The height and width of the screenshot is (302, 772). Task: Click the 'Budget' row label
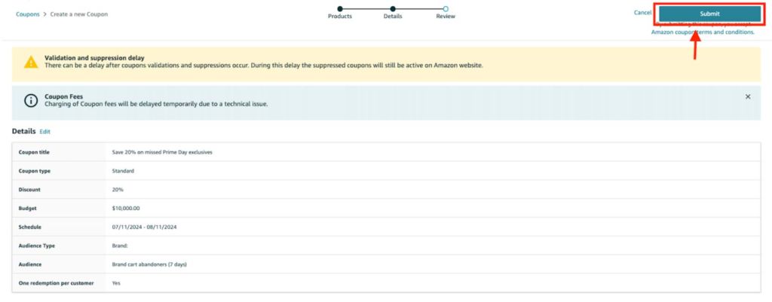pos(27,209)
